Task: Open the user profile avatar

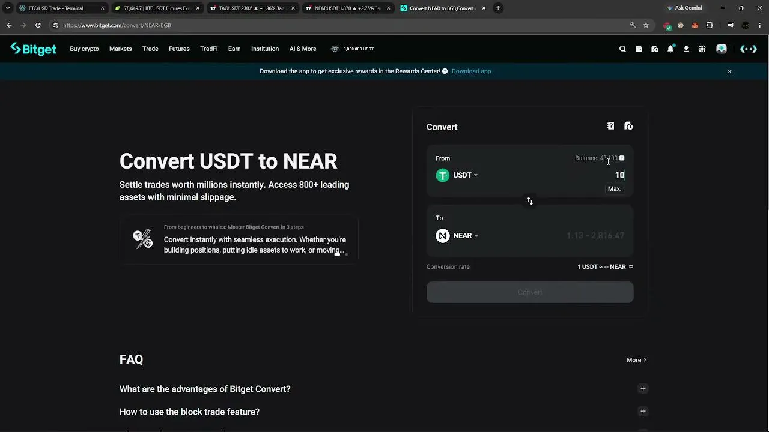Action: pyautogui.click(x=722, y=49)
